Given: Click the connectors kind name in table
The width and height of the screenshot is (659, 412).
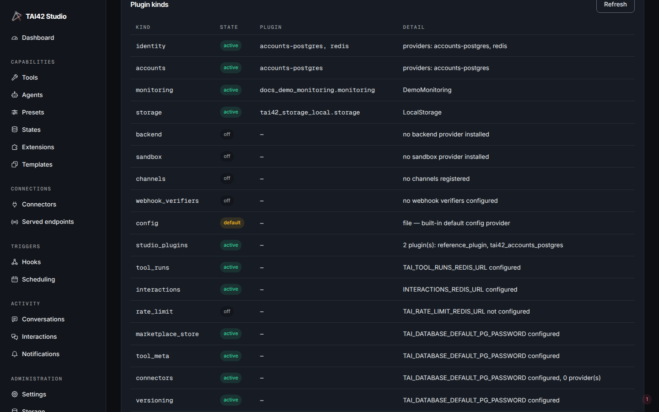Looking at the screenshot, I should click(154, 378).
